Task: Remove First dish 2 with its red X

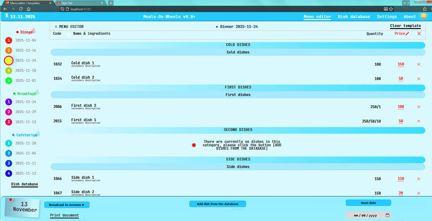Action: coord(418,107)
